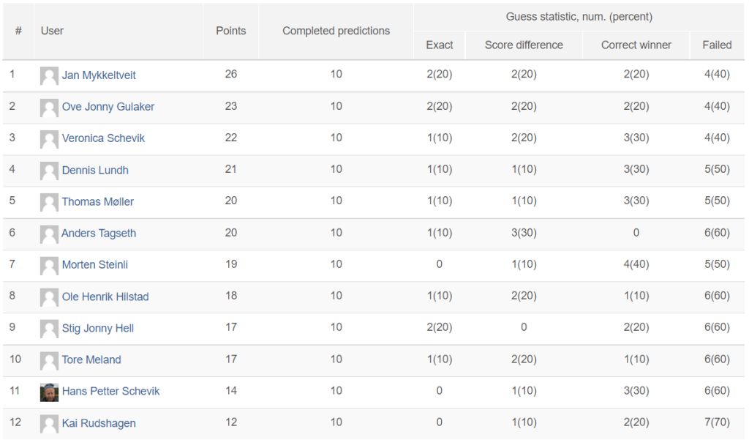Open Veronica Schevik's profile link
This screenshot has width=749, height=440.
pos(103,138)
